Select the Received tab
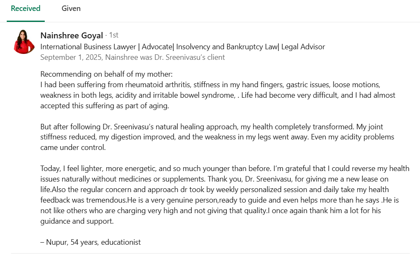 26,8
